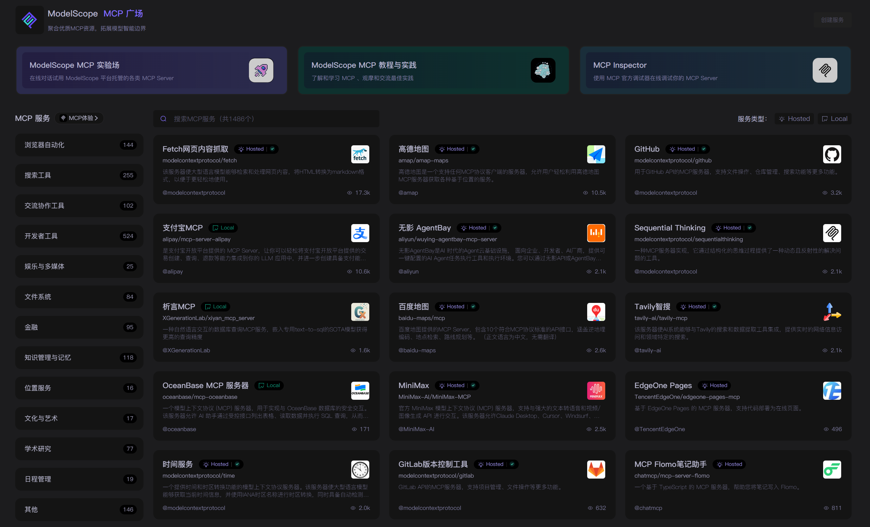
Task: Click the Fetch service logo
Action: coord(360,154)
